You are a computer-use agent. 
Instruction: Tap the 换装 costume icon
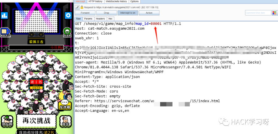[x=65, y=121]
